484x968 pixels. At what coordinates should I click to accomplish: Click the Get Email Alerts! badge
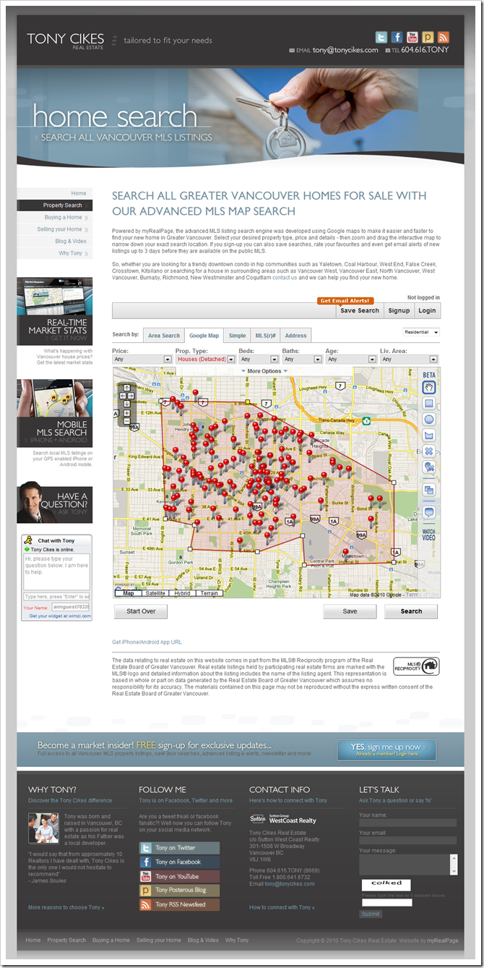click(345, 300)
